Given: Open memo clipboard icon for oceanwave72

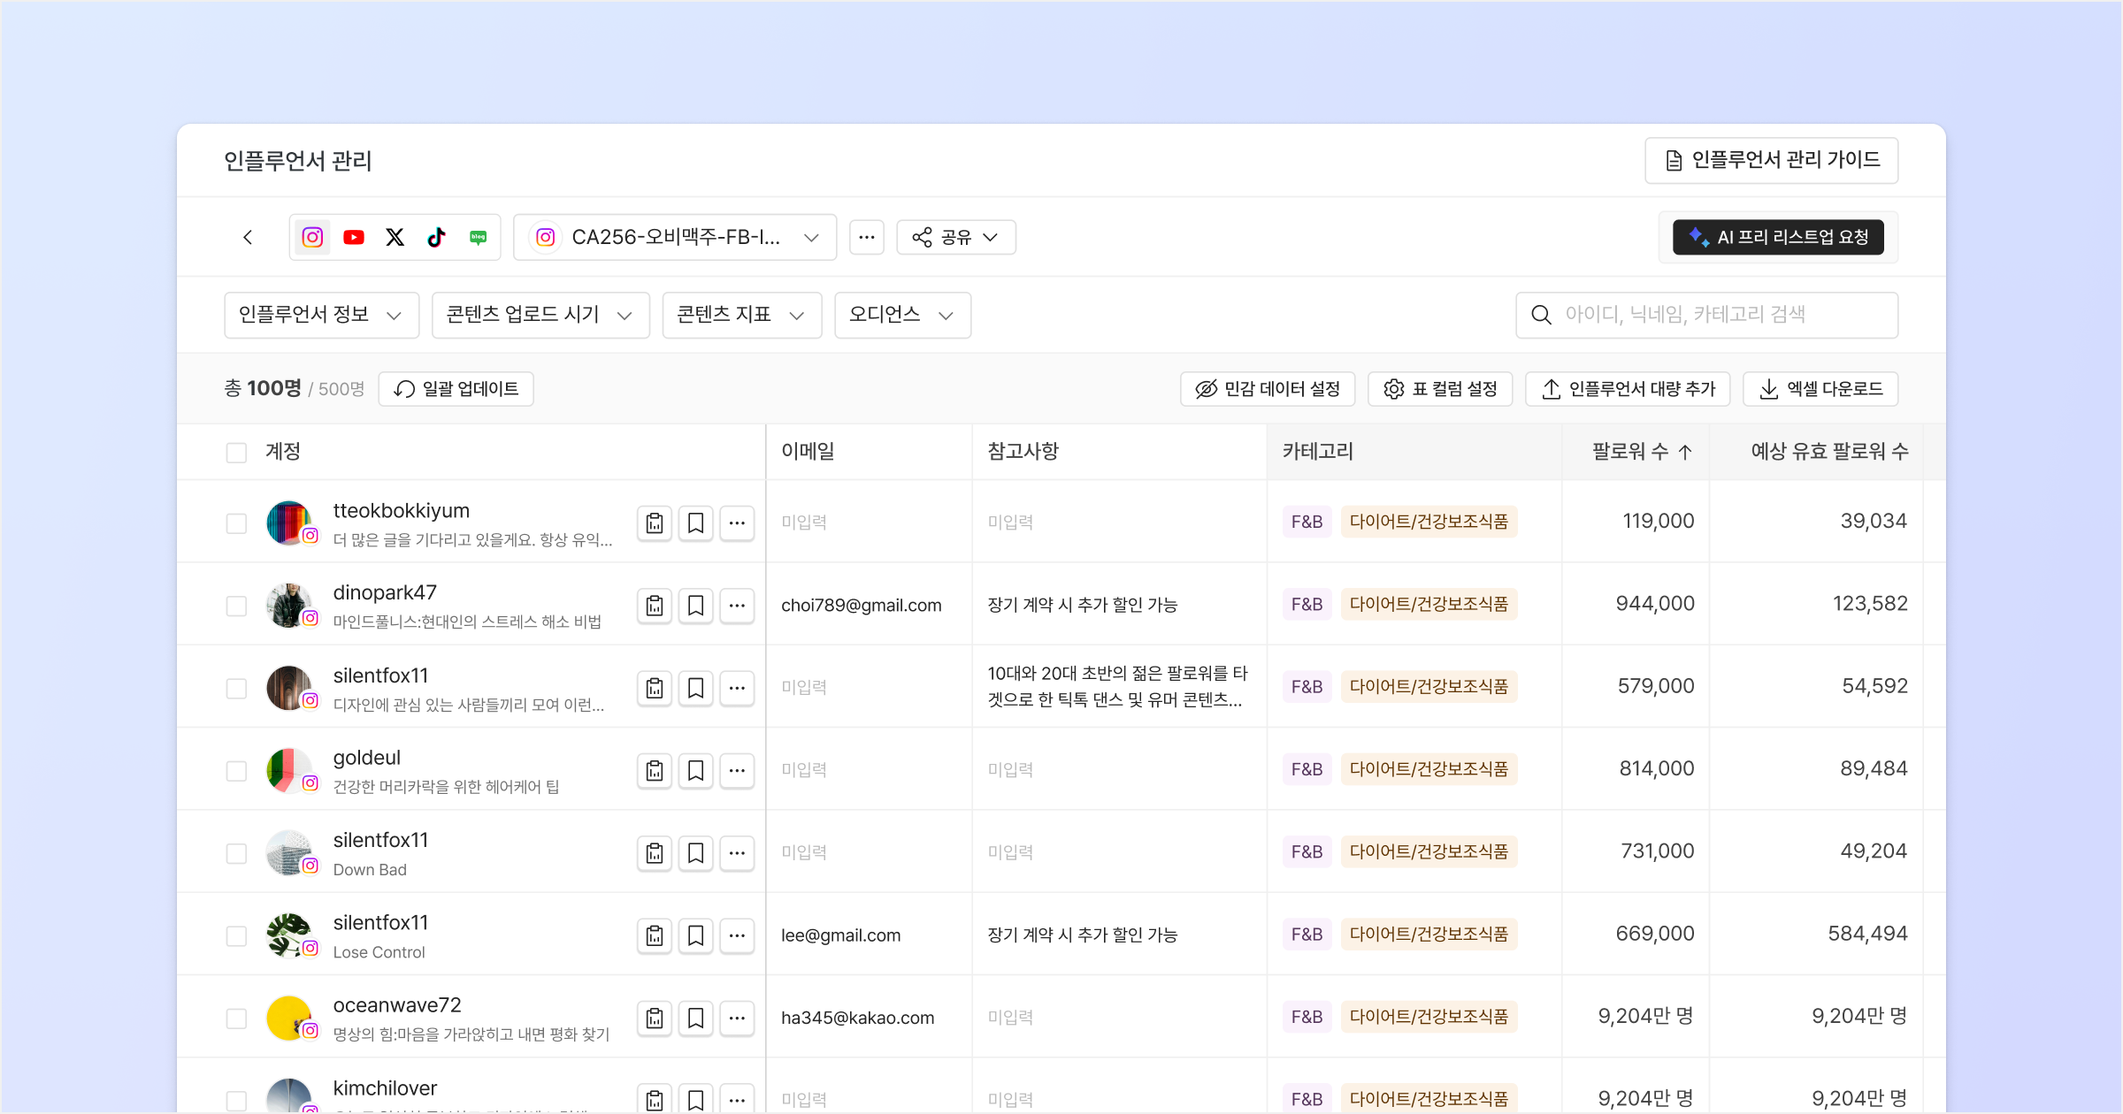Looking at the screenshot, I should click(x=655, y=1019).
